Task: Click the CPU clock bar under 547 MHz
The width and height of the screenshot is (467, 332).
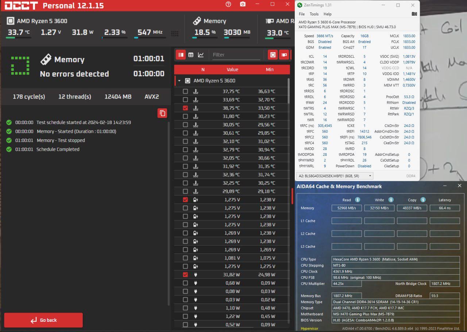Action: 149,38
